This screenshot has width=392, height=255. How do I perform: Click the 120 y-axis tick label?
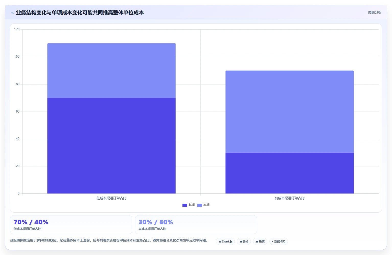[17, 29]
